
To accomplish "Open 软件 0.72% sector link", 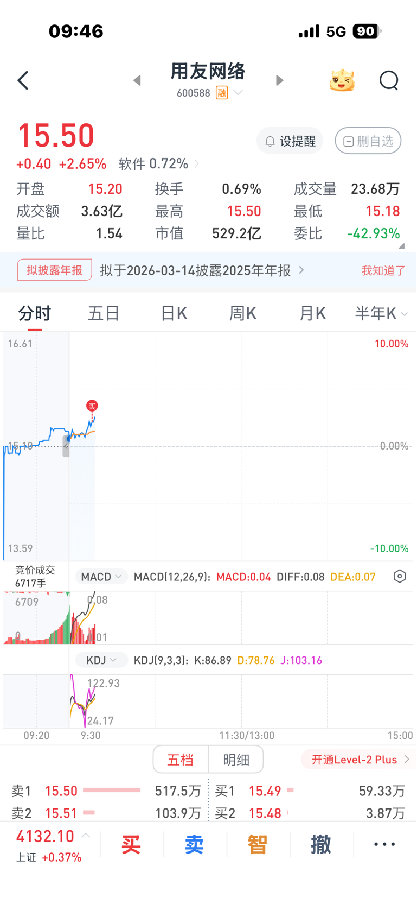I will click(x=158, y=164).
